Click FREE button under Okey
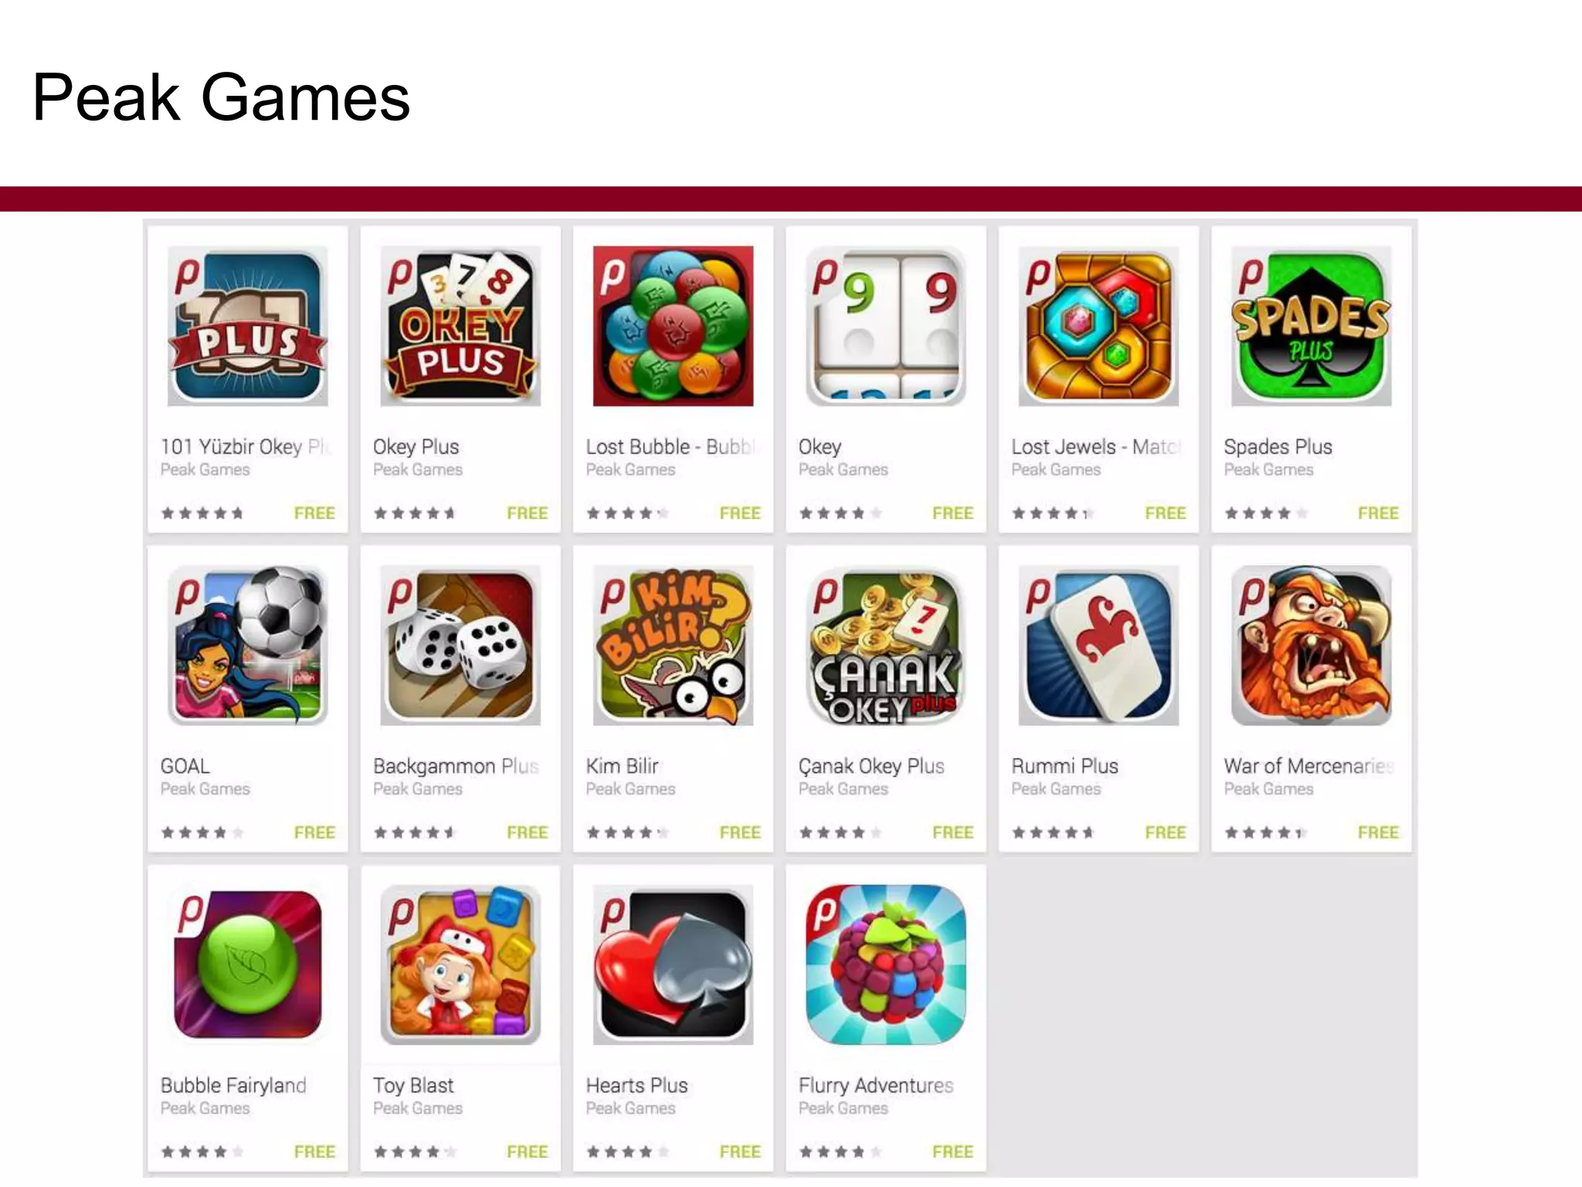The height and width of the screenshot is (1187, 1582). point(952,513)
